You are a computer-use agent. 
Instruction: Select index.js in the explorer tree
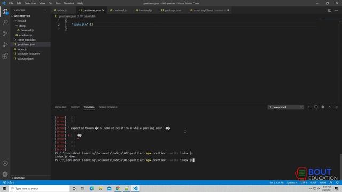coord(22,49)
